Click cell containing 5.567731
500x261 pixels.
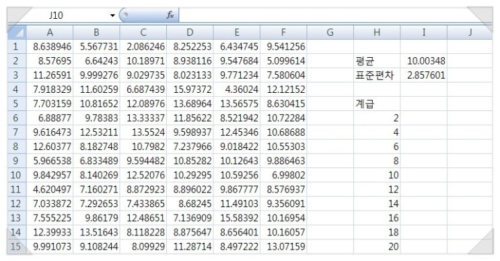96,46
